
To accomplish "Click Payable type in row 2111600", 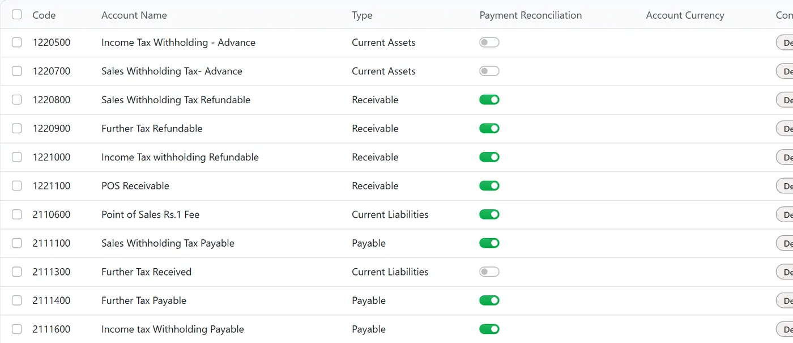I will 369,329.
